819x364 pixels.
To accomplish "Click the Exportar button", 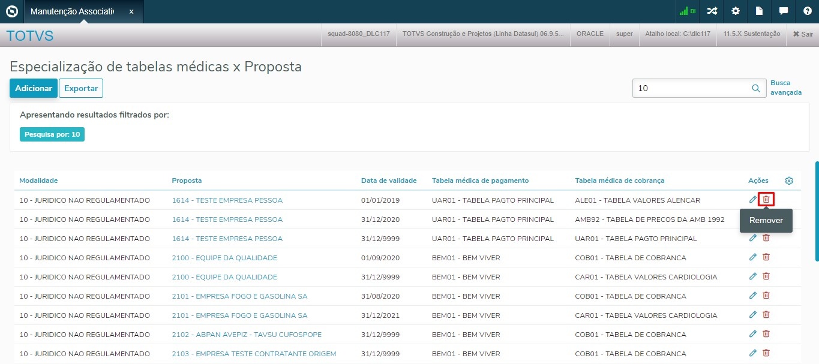I will click(81, 88).
